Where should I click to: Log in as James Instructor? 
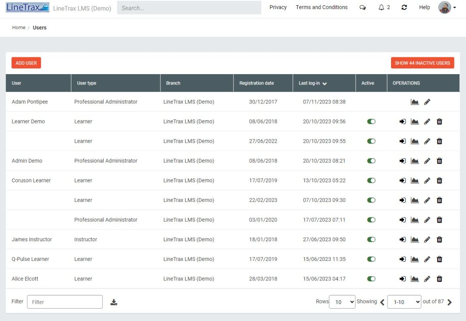pos(402,239)
